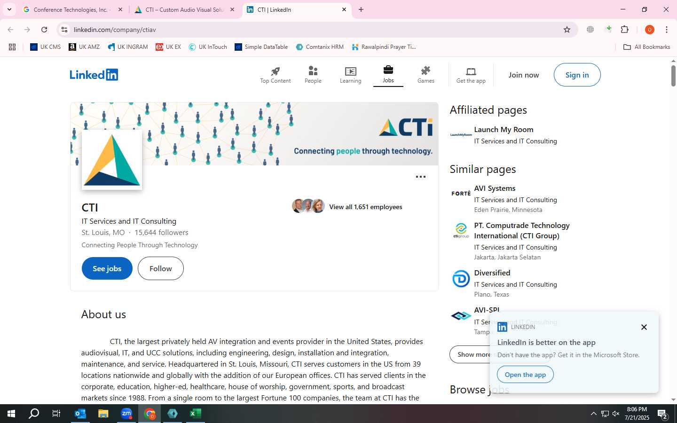
Task: Open UK AMZ bookmark
Action: coord(85,47)
